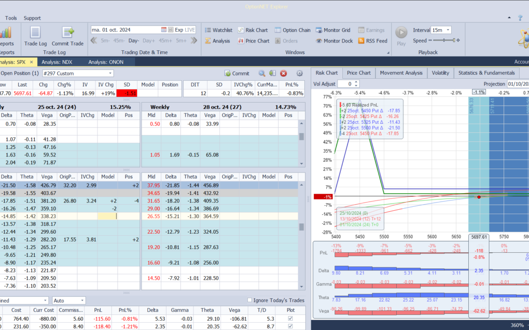Open the Interval 15m dropdown

448,30
